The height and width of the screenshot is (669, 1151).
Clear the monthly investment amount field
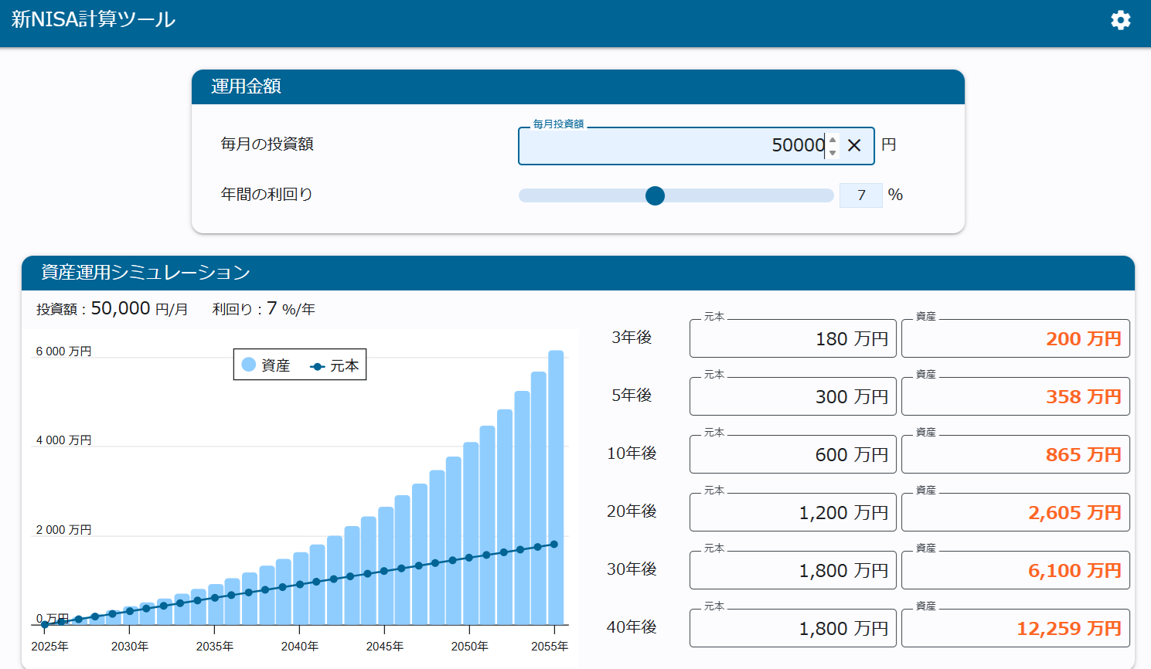tap(854, 145)
